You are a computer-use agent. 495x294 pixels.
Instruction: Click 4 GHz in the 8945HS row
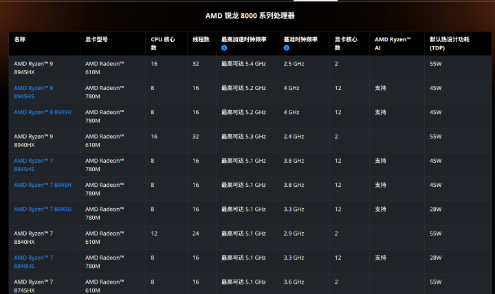(x=291, y=88)
